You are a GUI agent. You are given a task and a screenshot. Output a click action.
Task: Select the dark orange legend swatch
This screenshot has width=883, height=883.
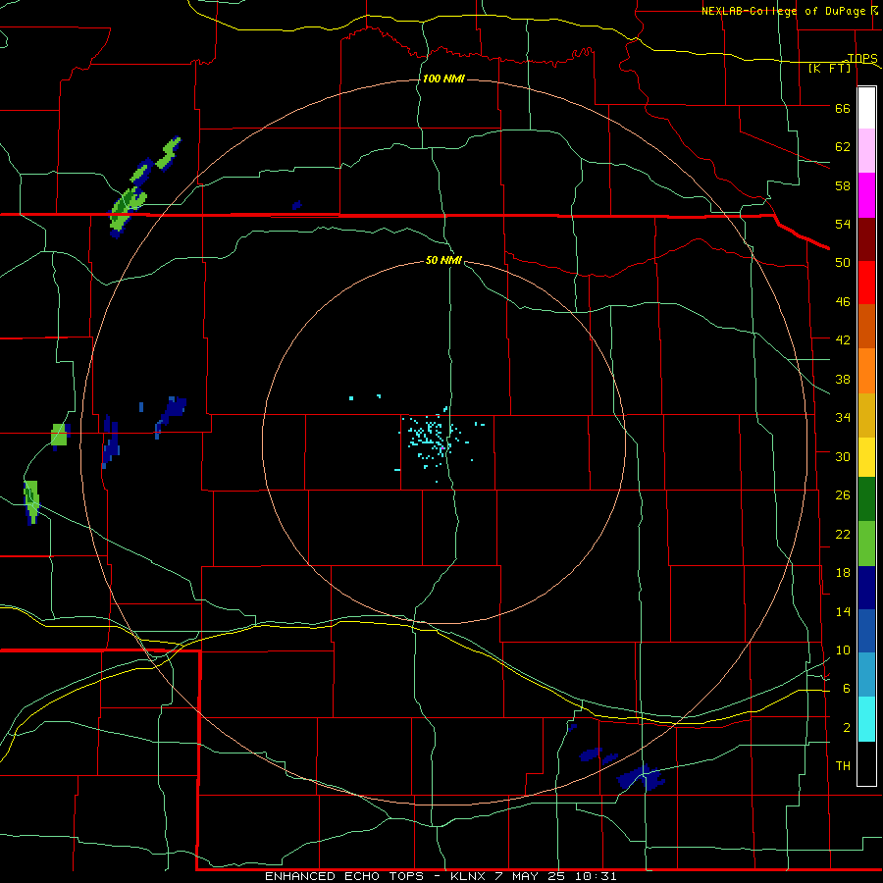866,327
